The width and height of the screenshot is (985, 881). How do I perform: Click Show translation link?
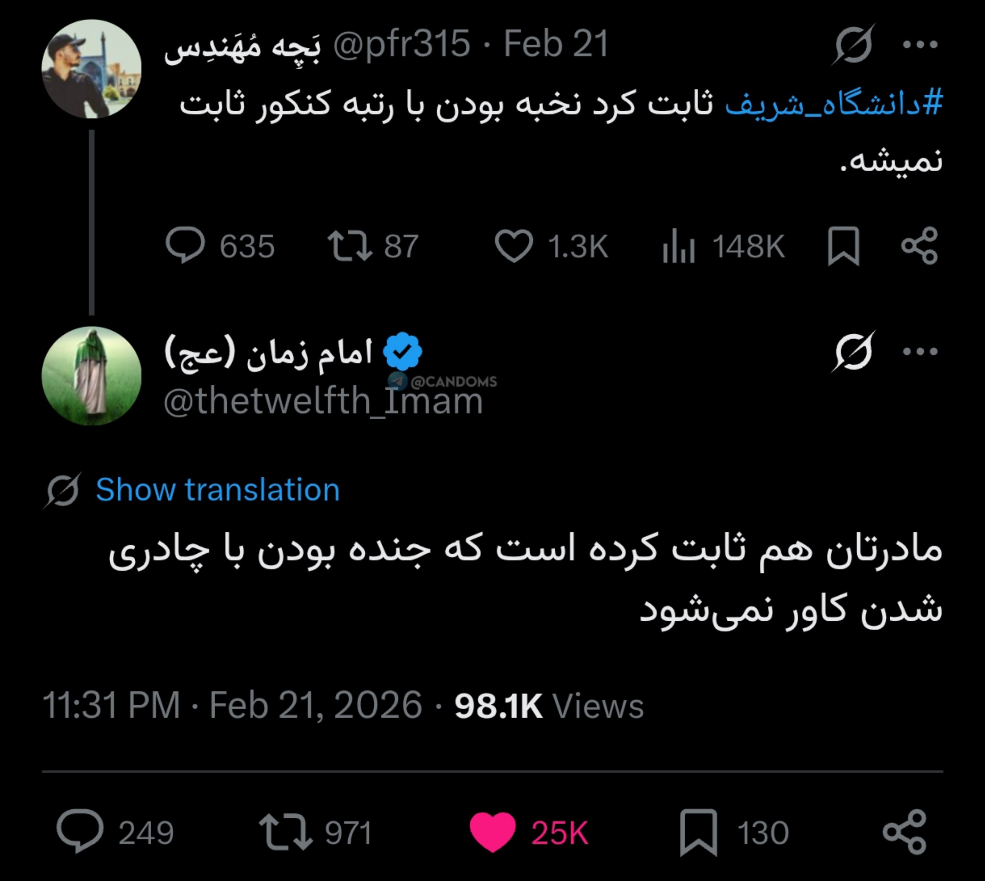(218, 489)
